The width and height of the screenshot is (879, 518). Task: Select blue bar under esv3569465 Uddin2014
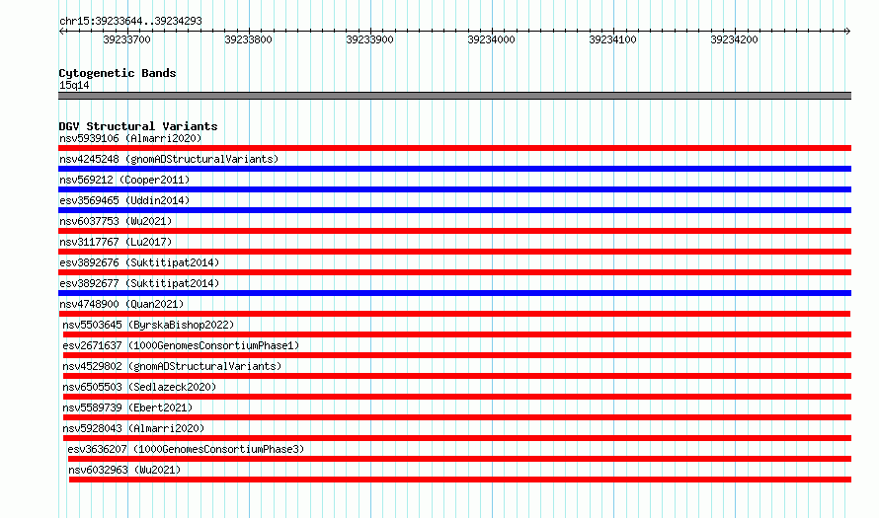pos(454,210)
